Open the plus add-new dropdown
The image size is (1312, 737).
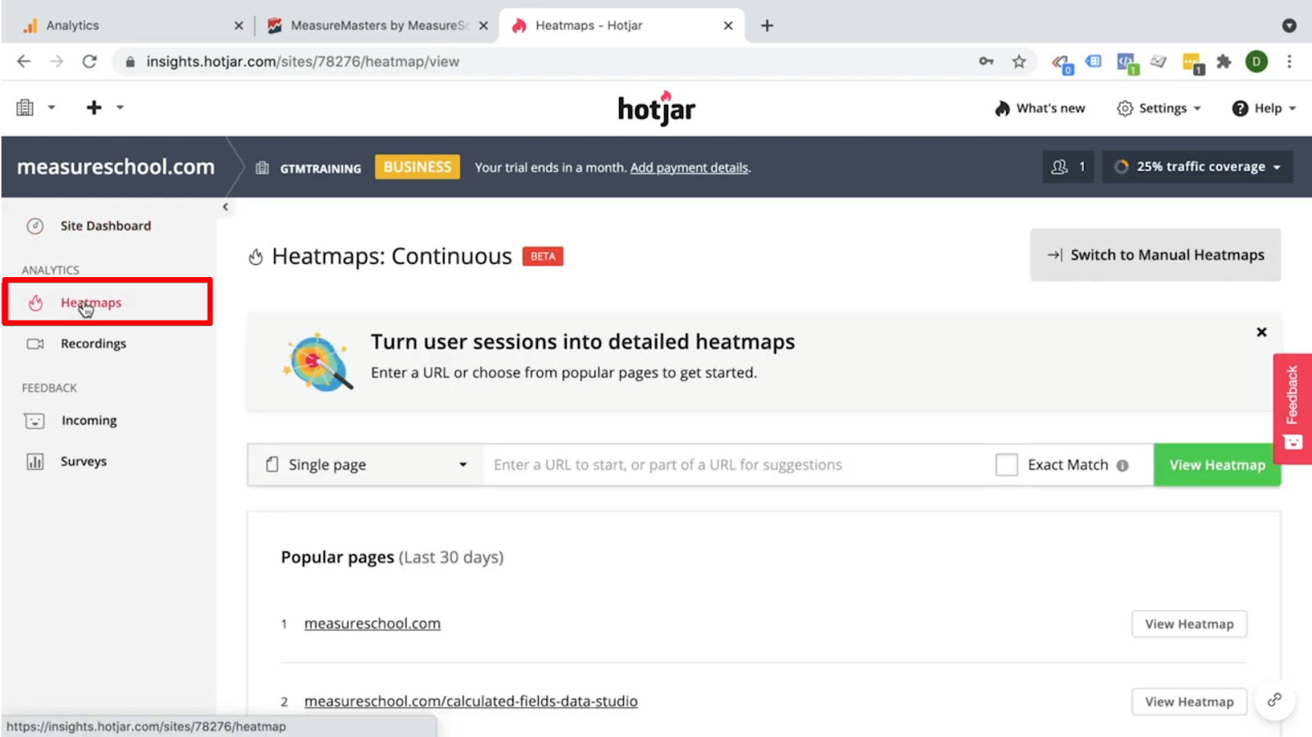104,107
